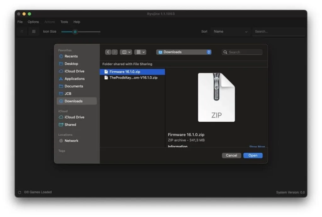Open the Options menu
The height and width of the screenshot is (217, 322).
[x=33, y=22]
